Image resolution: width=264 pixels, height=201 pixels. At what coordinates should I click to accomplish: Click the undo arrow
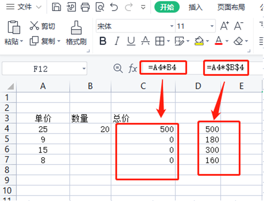pyautogui.click(x=114, y=7)
